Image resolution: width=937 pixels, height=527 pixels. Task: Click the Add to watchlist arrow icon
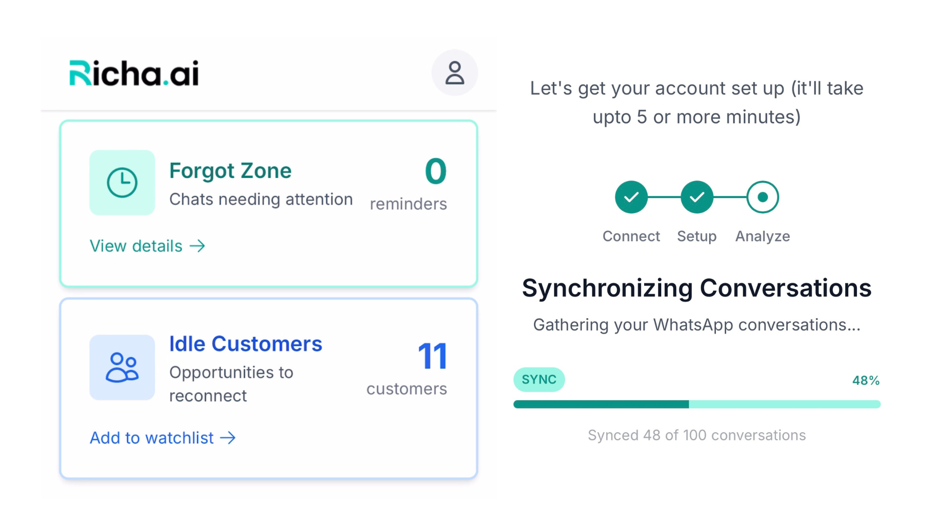[228, 438]
